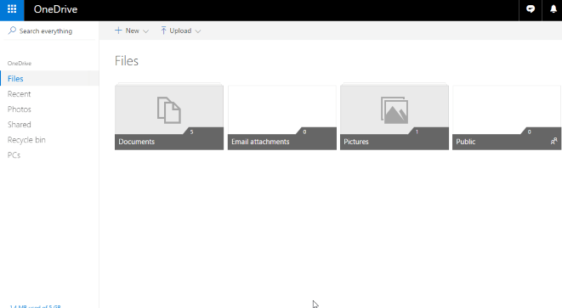Viewport: 562px width, 308px height.
Task: Click the Upload button label
Action: [180, 31]
